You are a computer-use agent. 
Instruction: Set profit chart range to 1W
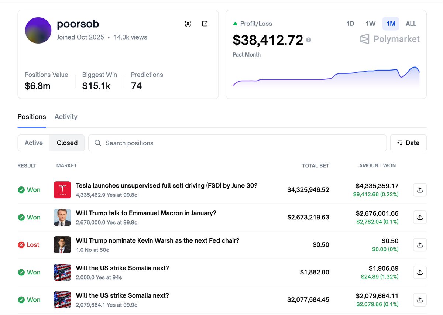tap(370, 24)
